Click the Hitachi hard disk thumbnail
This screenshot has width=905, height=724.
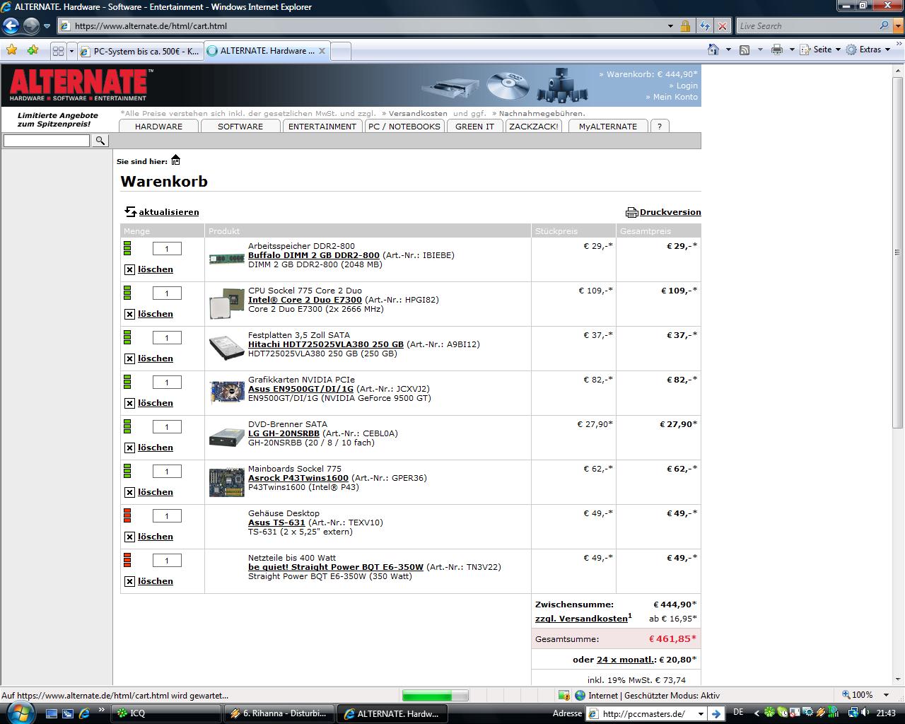(227, 348)
